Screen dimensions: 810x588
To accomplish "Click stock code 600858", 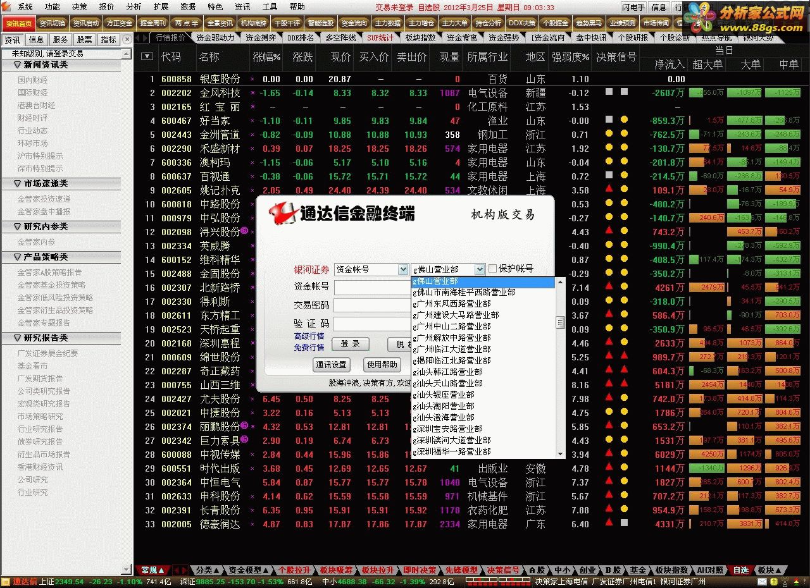I will [x=176, y=80].
